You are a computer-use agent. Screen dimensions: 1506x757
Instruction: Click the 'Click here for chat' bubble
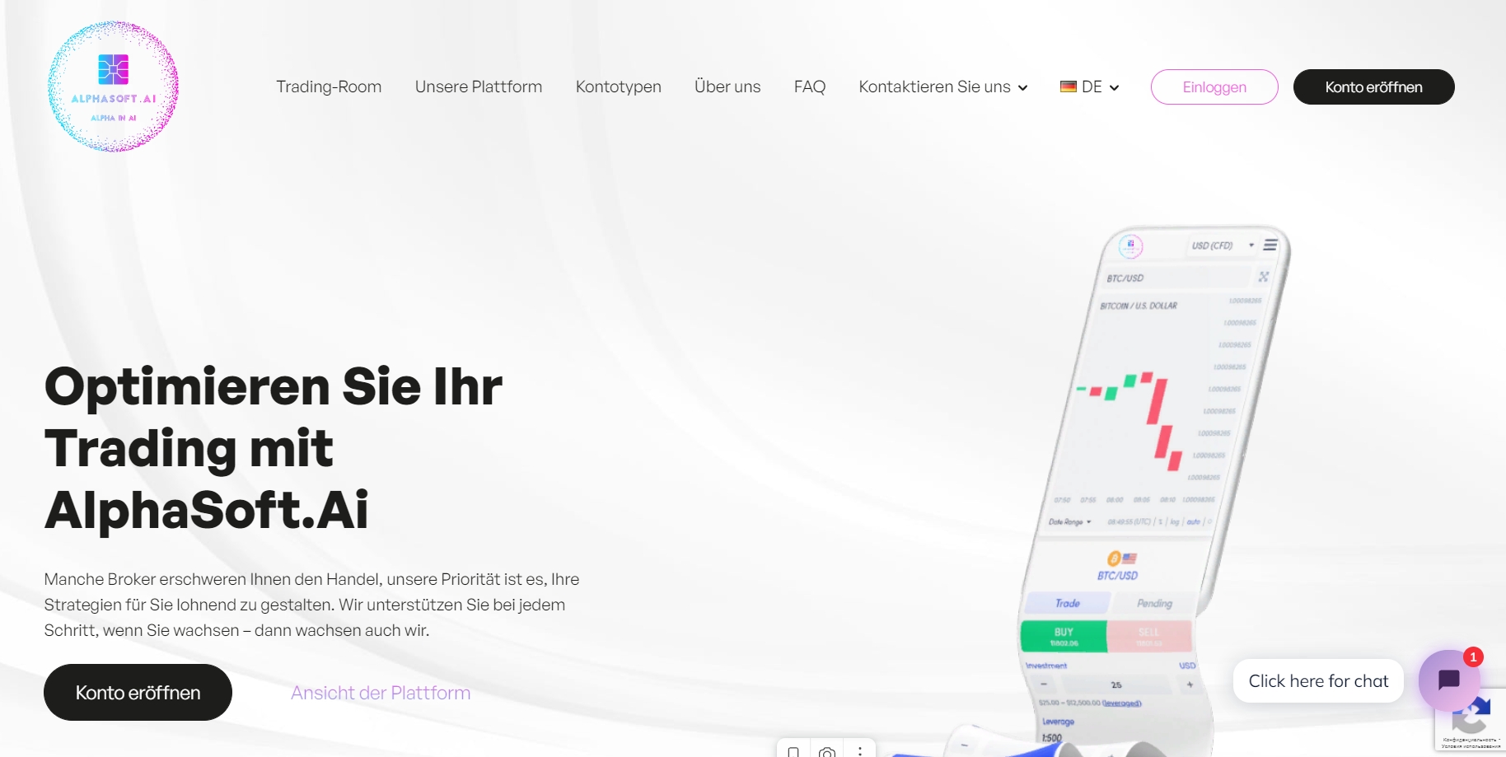coord(1317,681)
